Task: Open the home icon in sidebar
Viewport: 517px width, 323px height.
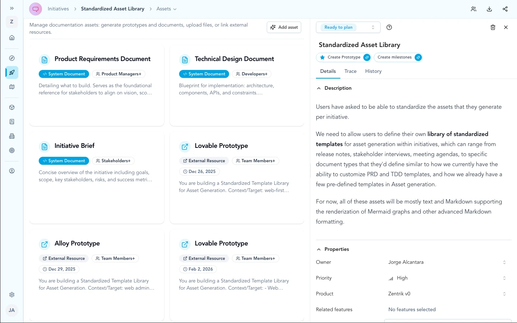Action: click(12, 38)
